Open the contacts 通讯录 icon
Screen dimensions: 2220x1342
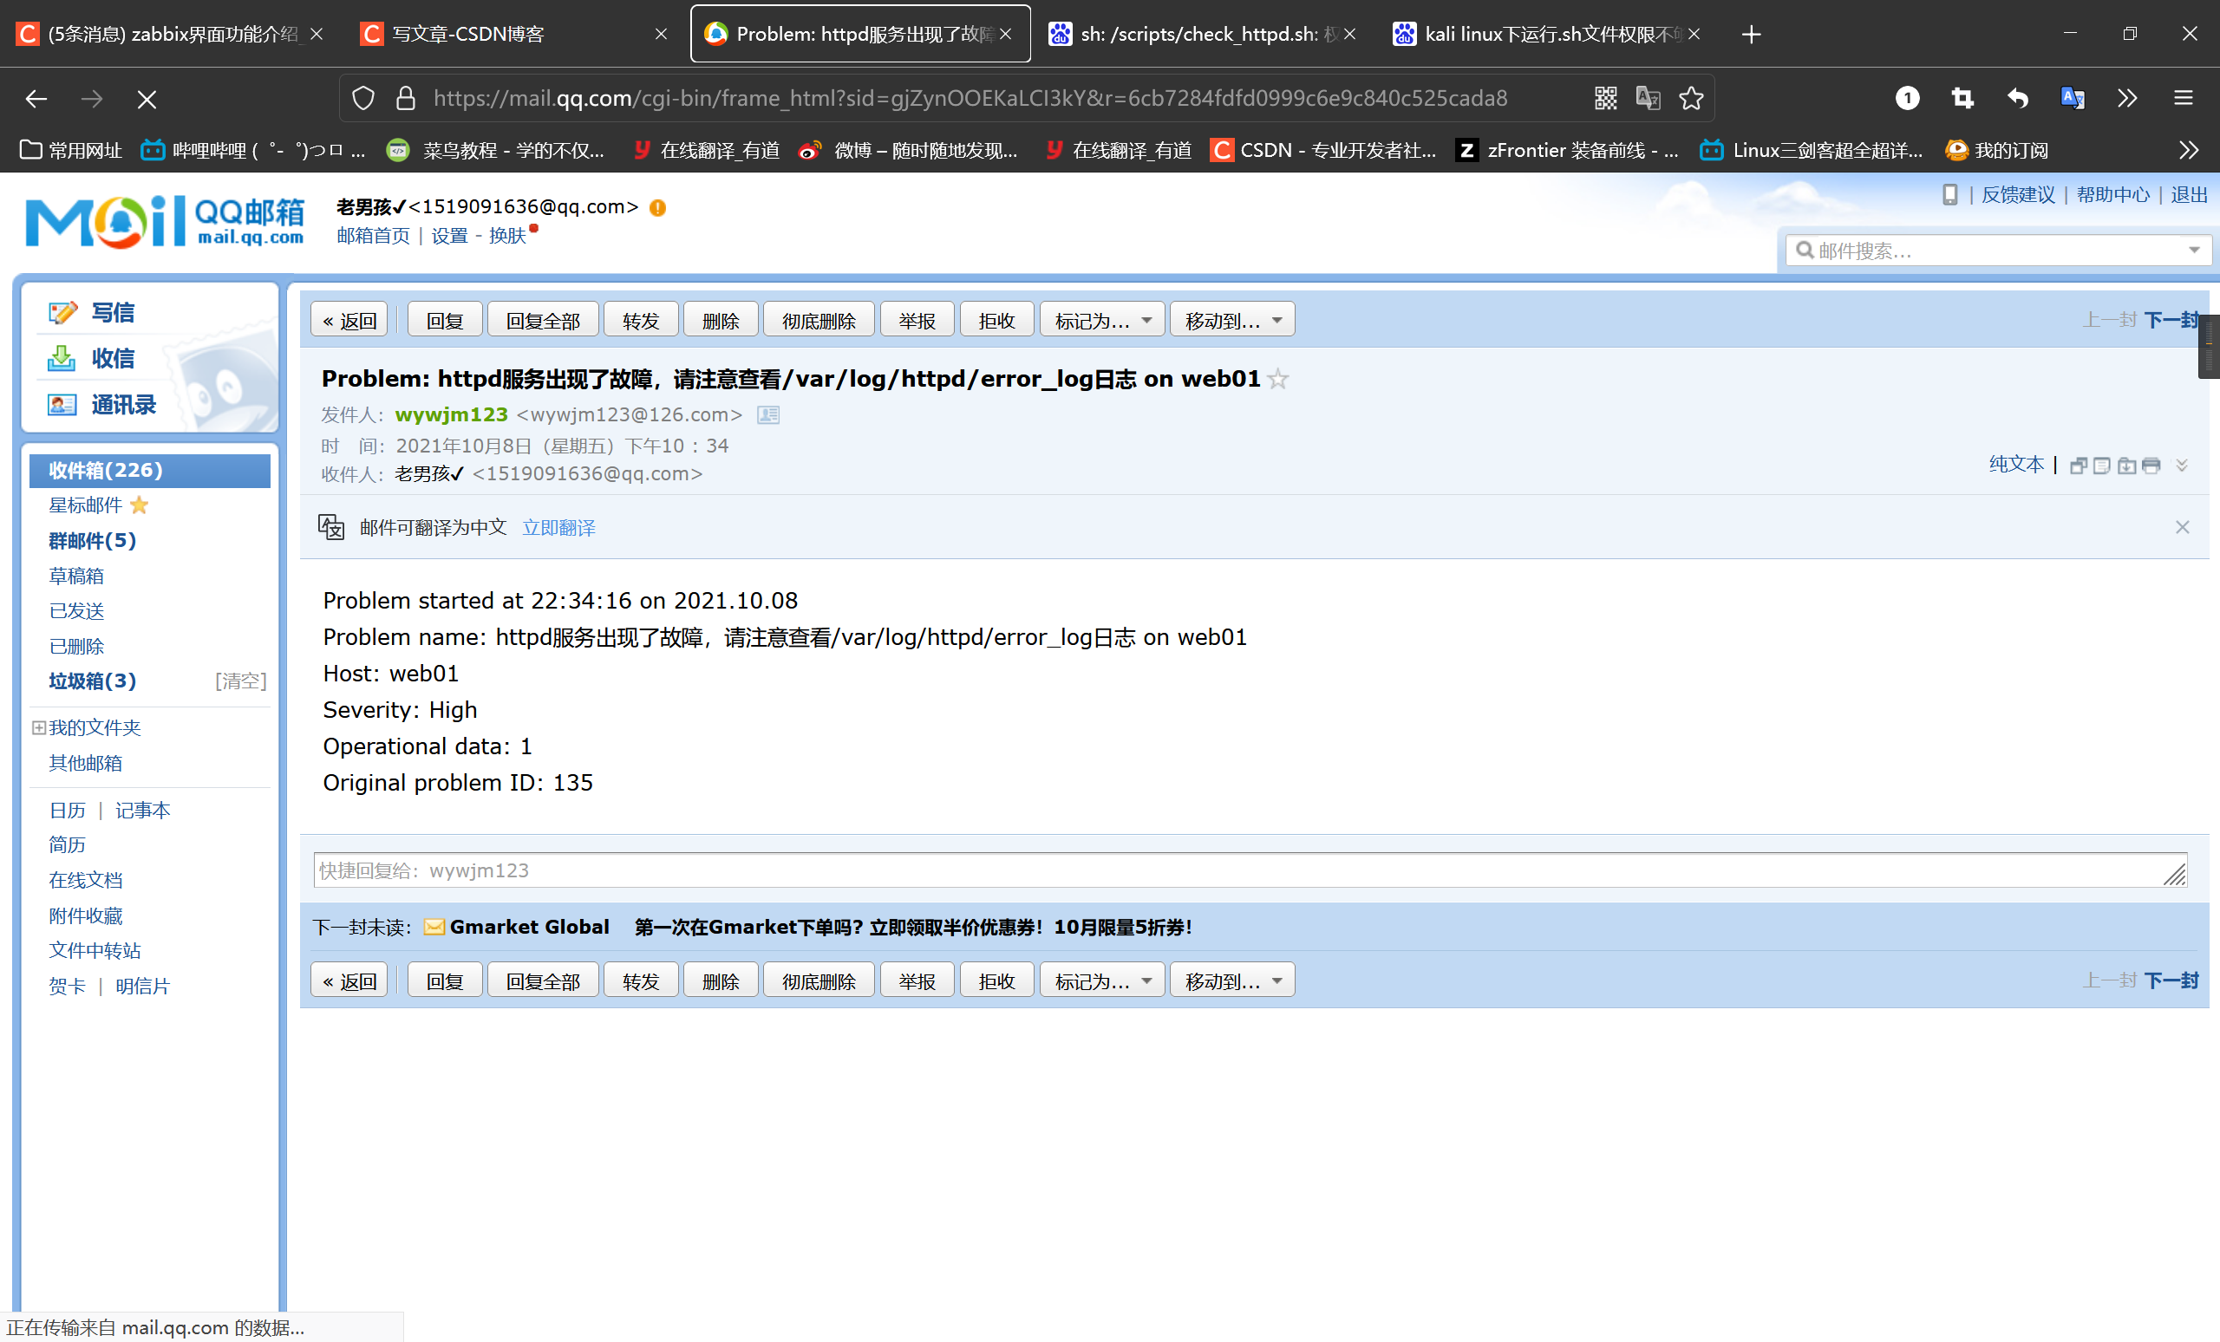[62, 404]
